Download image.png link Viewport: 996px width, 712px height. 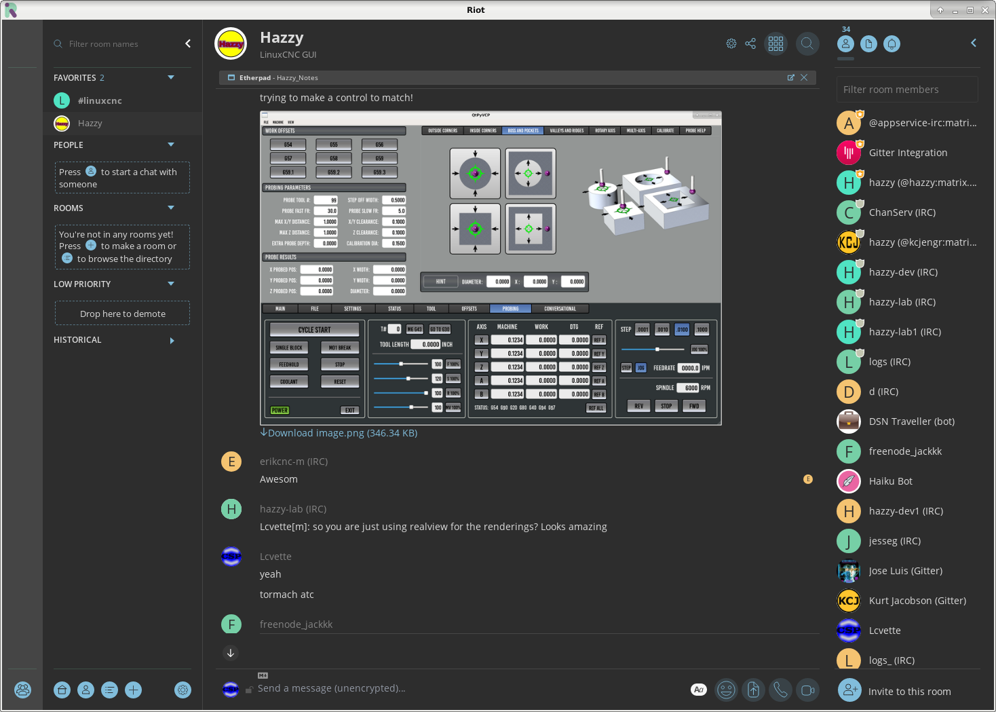click(339, 433)
